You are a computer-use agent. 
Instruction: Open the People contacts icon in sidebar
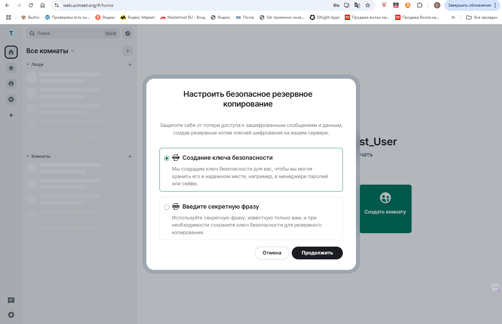coord(11,83)
